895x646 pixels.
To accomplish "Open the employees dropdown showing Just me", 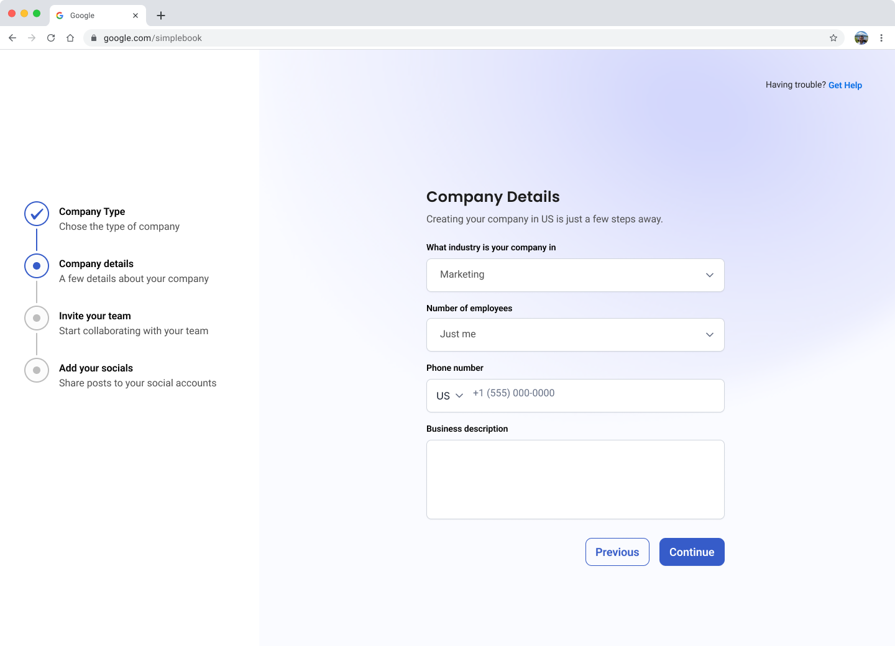I will click(x=576, y=335).
